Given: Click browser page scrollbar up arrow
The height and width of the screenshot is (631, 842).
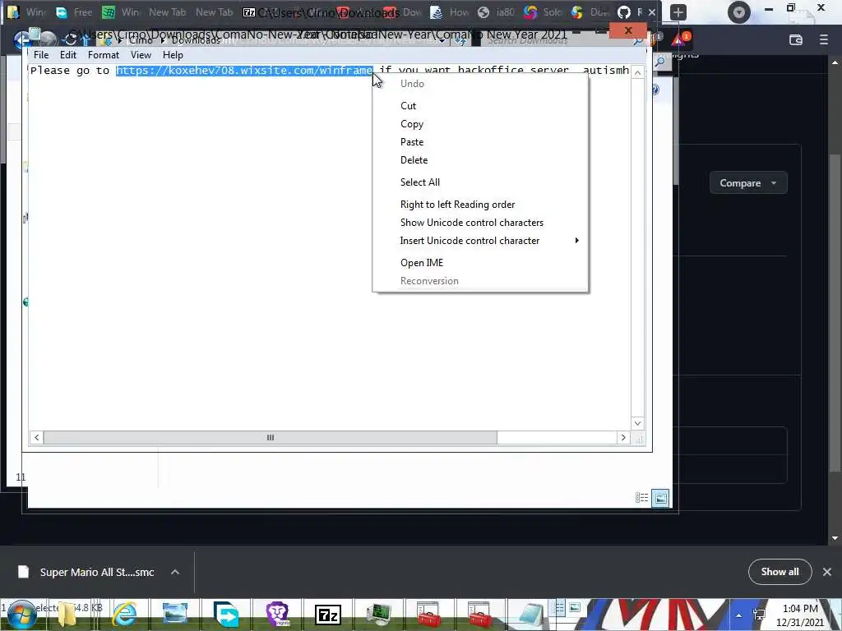Looking at the screenshot, I should (x=835, y=62).
